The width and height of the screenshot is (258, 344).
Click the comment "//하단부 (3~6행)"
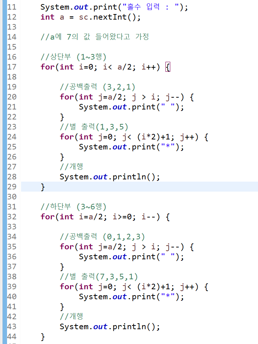click(x=74, y=207)
